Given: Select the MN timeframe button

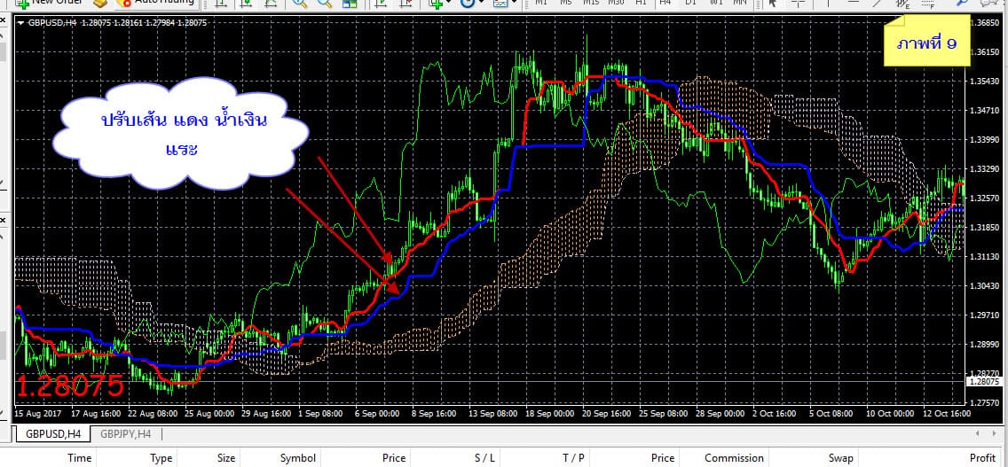Looking at the screenshot, I should coord(740,3).
